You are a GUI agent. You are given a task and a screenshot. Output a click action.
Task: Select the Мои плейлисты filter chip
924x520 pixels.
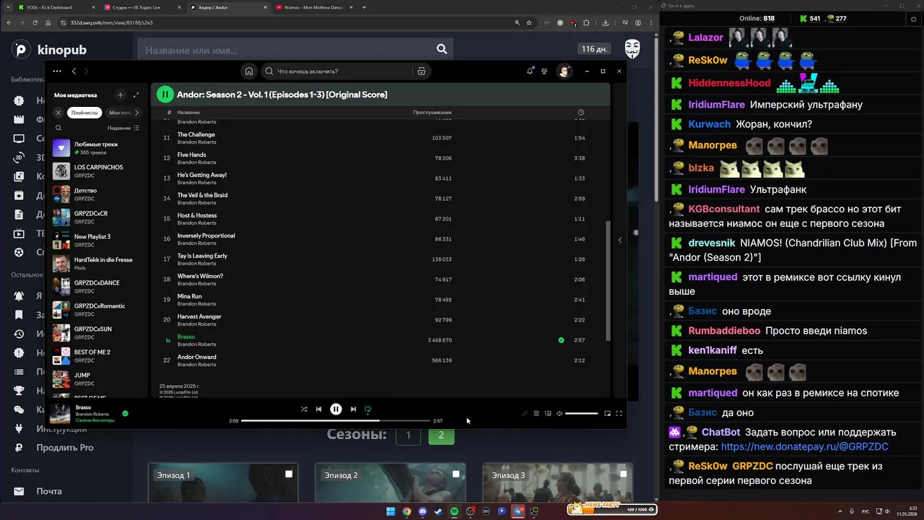[x=119, y=113]
